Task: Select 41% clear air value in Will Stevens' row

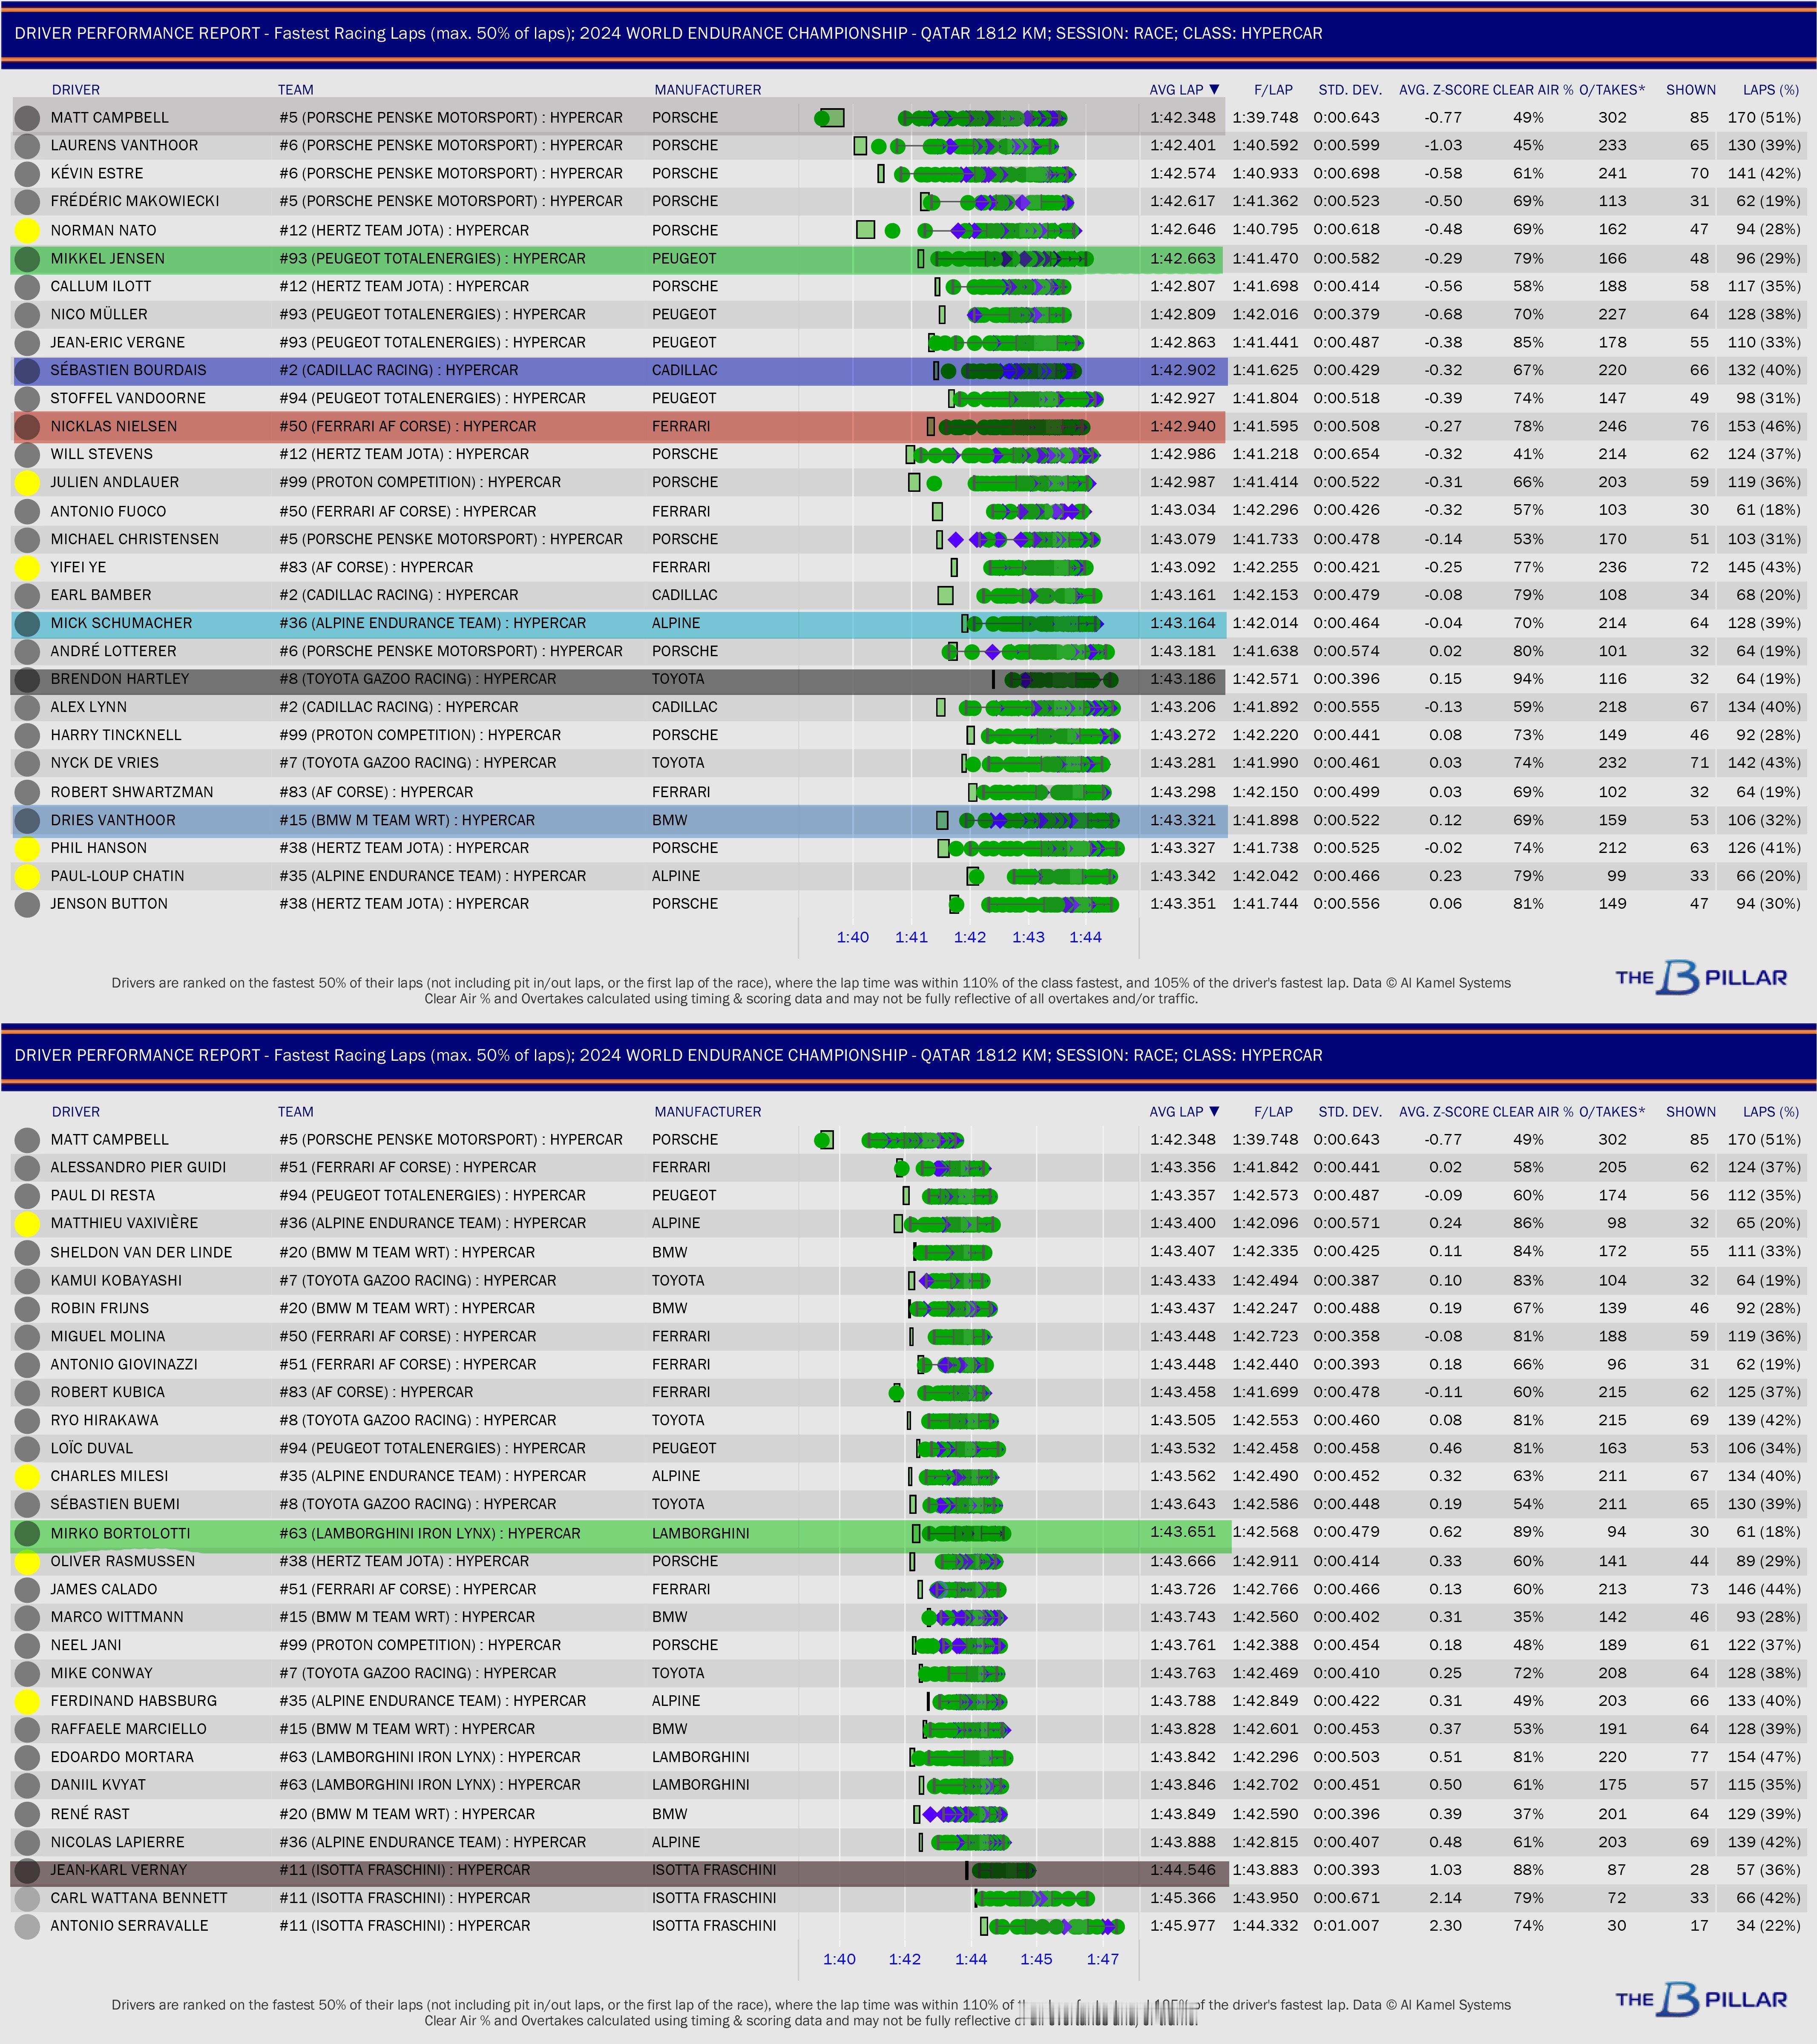Action: click(x=1527, y=454)
